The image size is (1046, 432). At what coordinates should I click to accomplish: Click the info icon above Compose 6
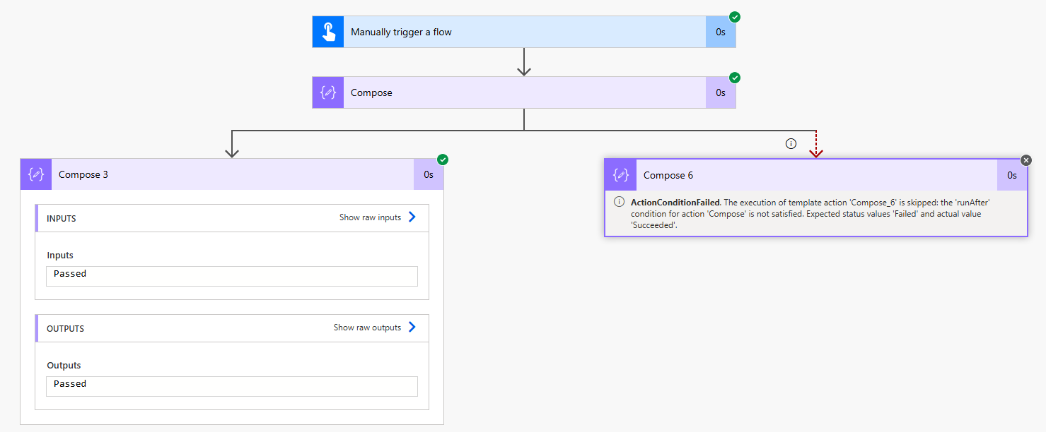click(x=791, y=143)
